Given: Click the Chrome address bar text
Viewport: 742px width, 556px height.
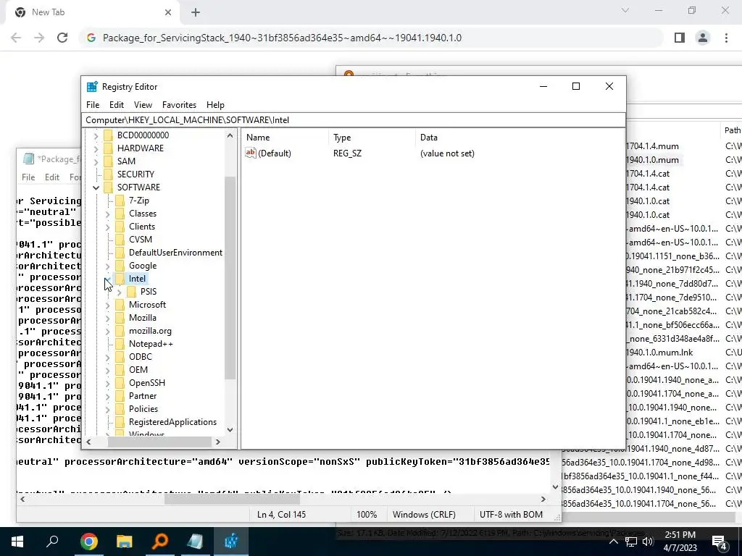Looking at the screenshot, I should [x=282, y=38].
